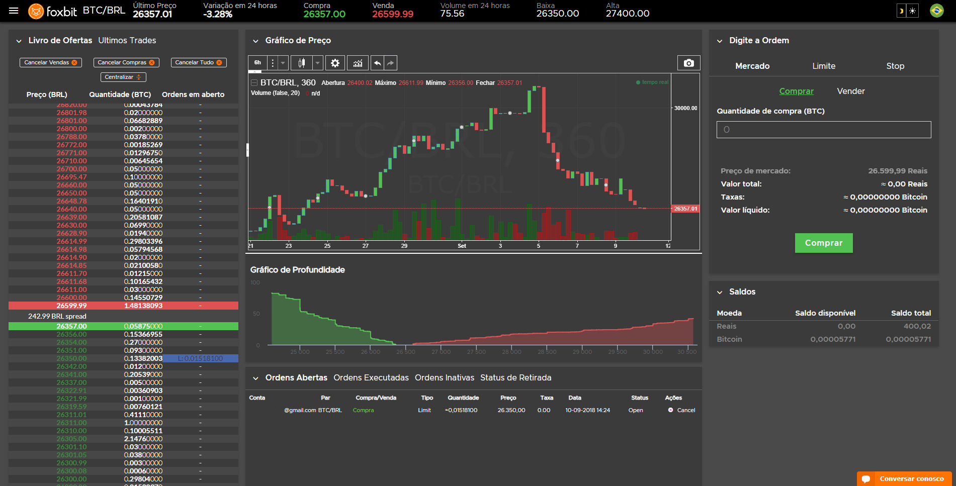Switch to Ultimos Trades tab
This screenshot has height=486, width=956.
(x=127, y=40)
